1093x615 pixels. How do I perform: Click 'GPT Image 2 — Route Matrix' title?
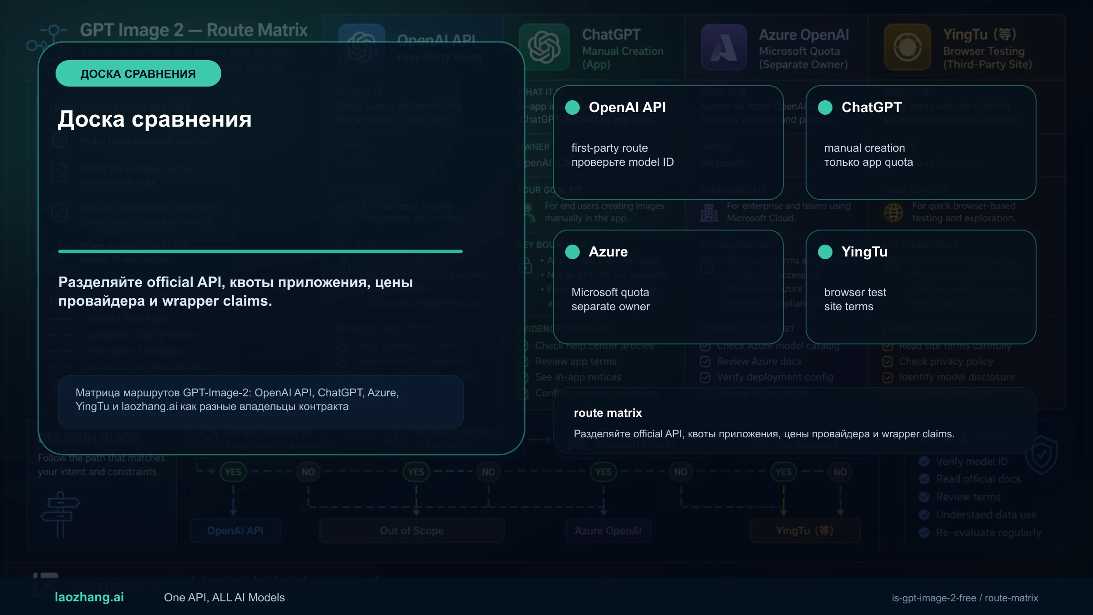[194, 30]
